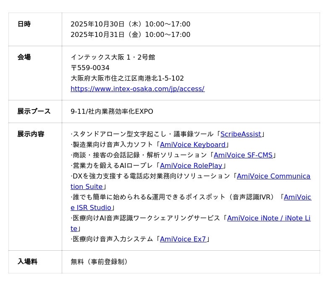Click the インテックス大阪 1・2号館 venue name
Image resolution: width=336 pixels, height=286 pixels.
coord(113,58)
